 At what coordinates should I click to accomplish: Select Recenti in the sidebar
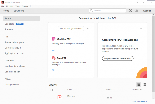(21, 18)
